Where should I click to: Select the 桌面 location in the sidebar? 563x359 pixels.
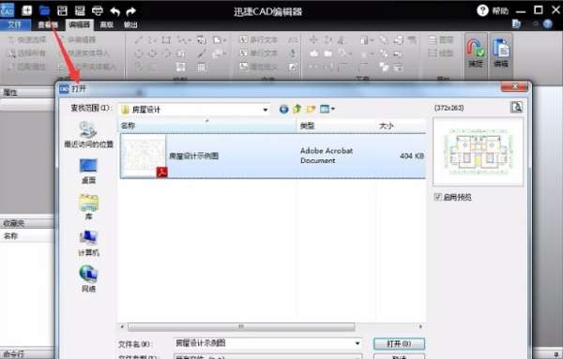88,172
